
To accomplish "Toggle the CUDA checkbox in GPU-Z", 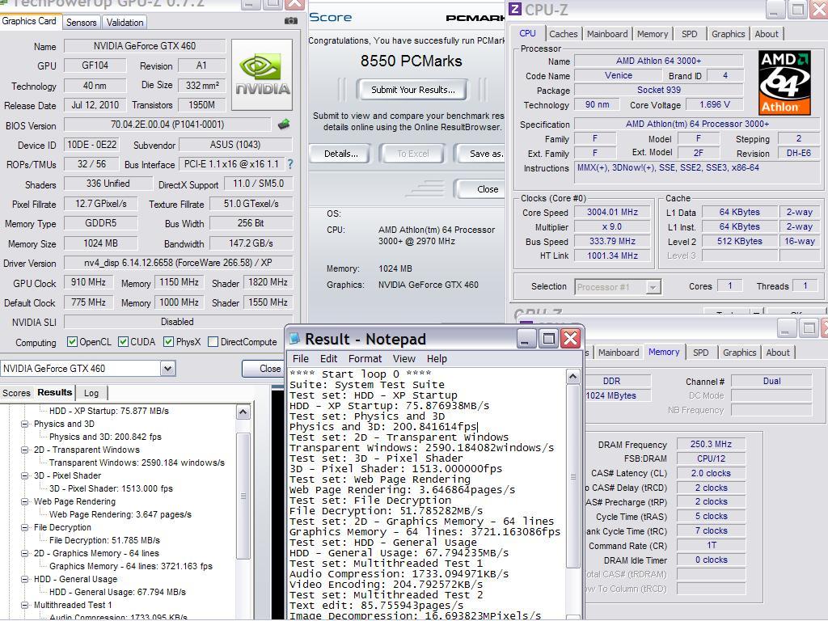I will 123,342.
